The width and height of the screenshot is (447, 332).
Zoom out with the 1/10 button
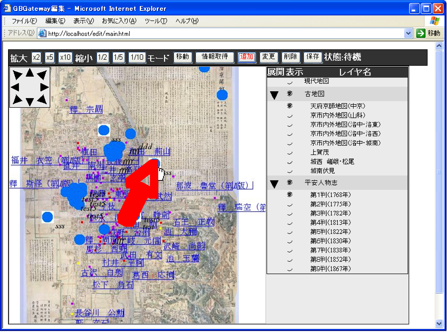click(137, 57)
